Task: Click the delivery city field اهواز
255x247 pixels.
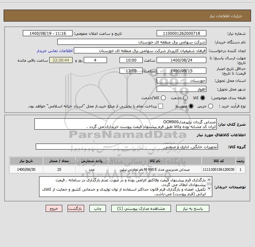Action: tap(181, 89)
